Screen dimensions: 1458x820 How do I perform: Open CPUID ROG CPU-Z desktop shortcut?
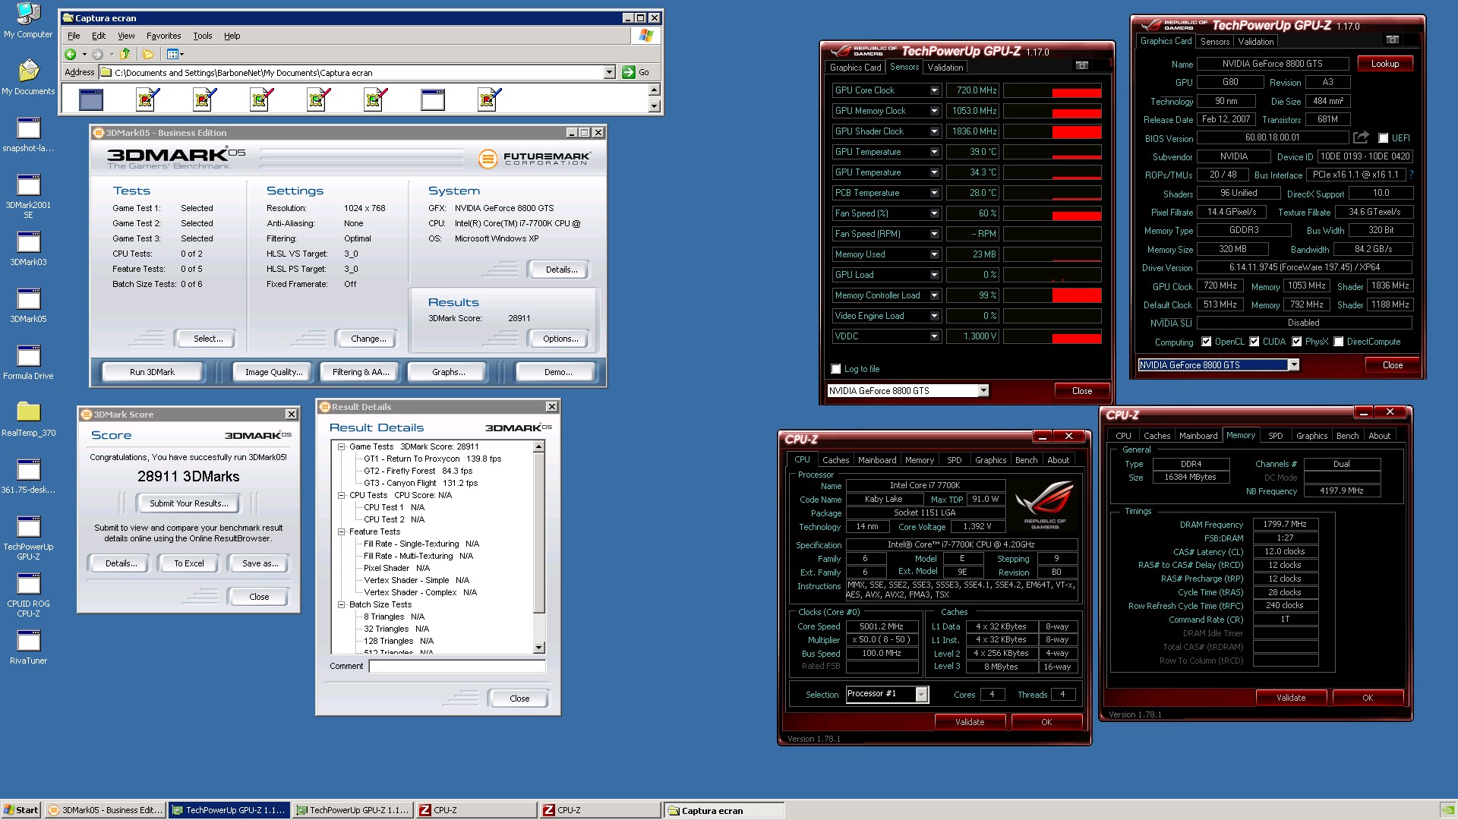[28, 594]
